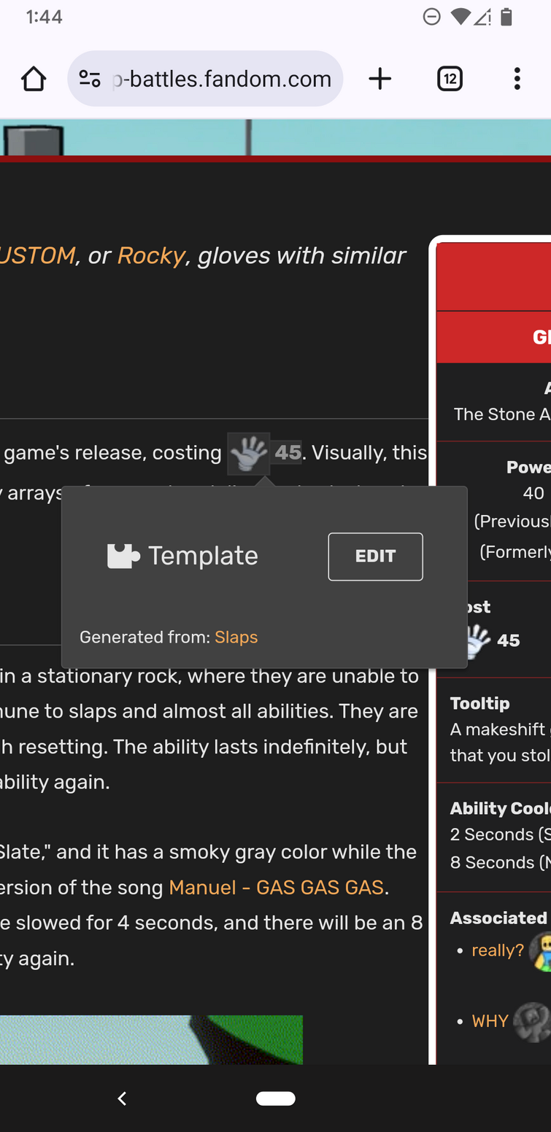The height and width of the screenshot is (1132, 551).
Task: Open the green image at page bottom
Action: 151,1039
